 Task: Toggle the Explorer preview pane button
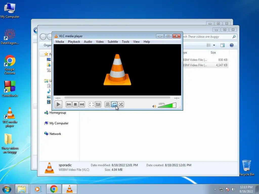pyautogui.click(x=223, y=45)
